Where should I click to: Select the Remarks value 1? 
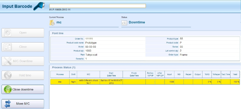coord(86,59)
